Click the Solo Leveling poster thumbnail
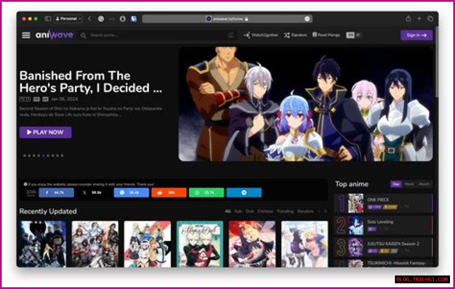 click(x=355, y=225)
